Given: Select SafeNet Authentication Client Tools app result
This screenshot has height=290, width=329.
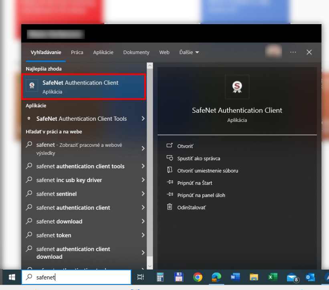Looking at the screenshot, I should click(81, 119).
